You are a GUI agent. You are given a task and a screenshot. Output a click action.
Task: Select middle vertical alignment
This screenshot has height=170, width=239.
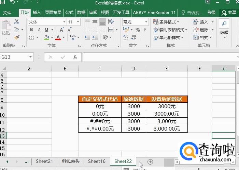pyautogui.click(x=95, y=22)
